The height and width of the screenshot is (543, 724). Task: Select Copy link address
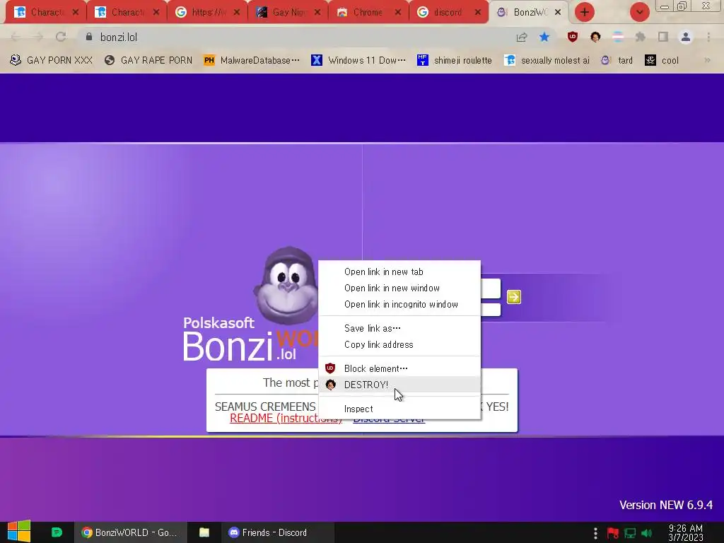(399, 344)
